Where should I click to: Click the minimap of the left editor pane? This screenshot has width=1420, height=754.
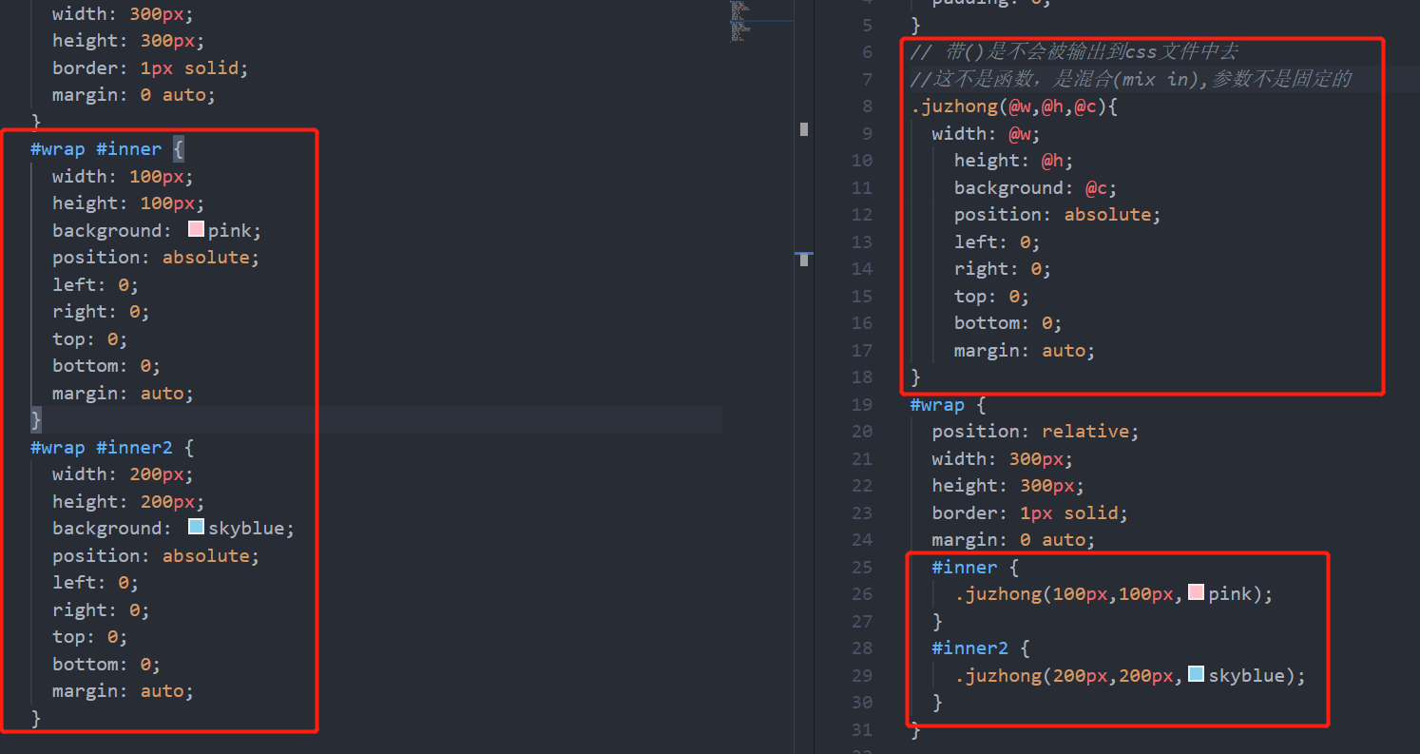pos(763,21)
